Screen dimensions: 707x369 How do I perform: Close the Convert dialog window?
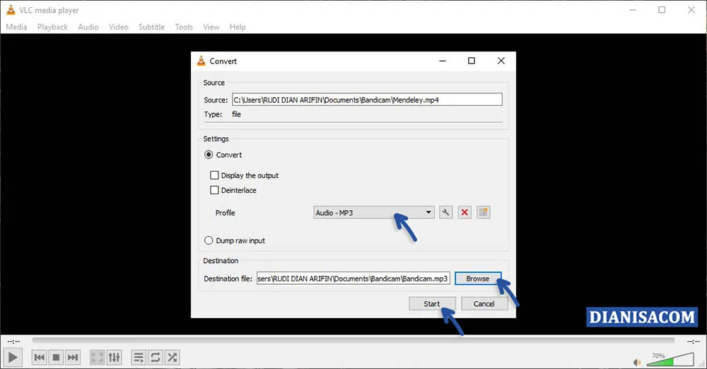coord(501,61)
